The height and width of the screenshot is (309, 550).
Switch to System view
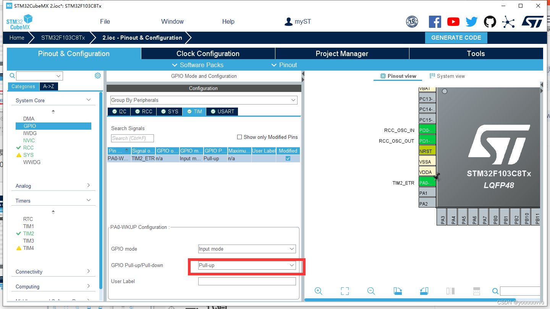447,76
